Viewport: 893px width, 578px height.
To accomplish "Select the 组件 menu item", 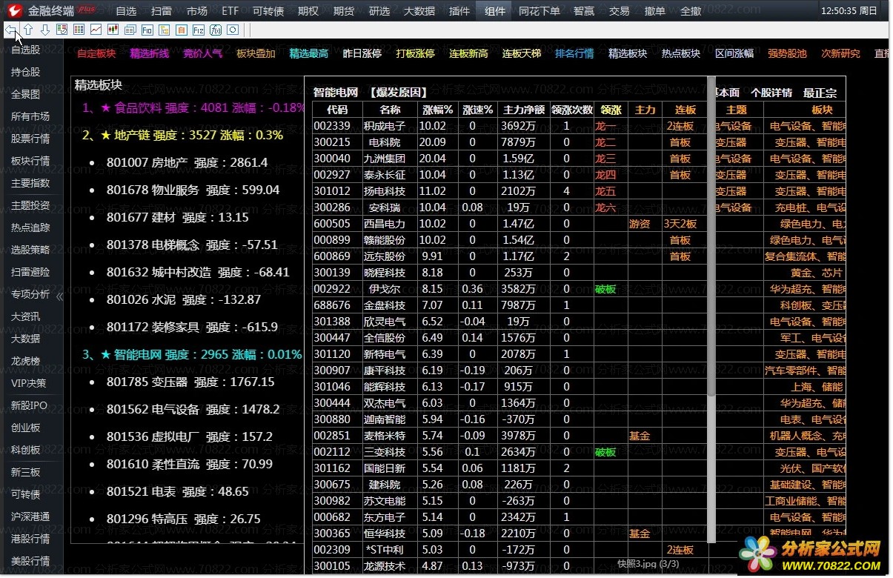I will click(495, 11).
